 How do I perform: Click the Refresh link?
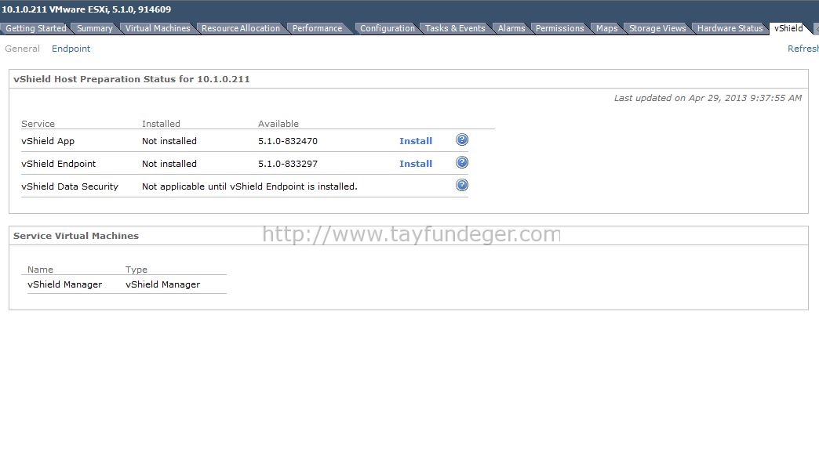pos(803,49)
